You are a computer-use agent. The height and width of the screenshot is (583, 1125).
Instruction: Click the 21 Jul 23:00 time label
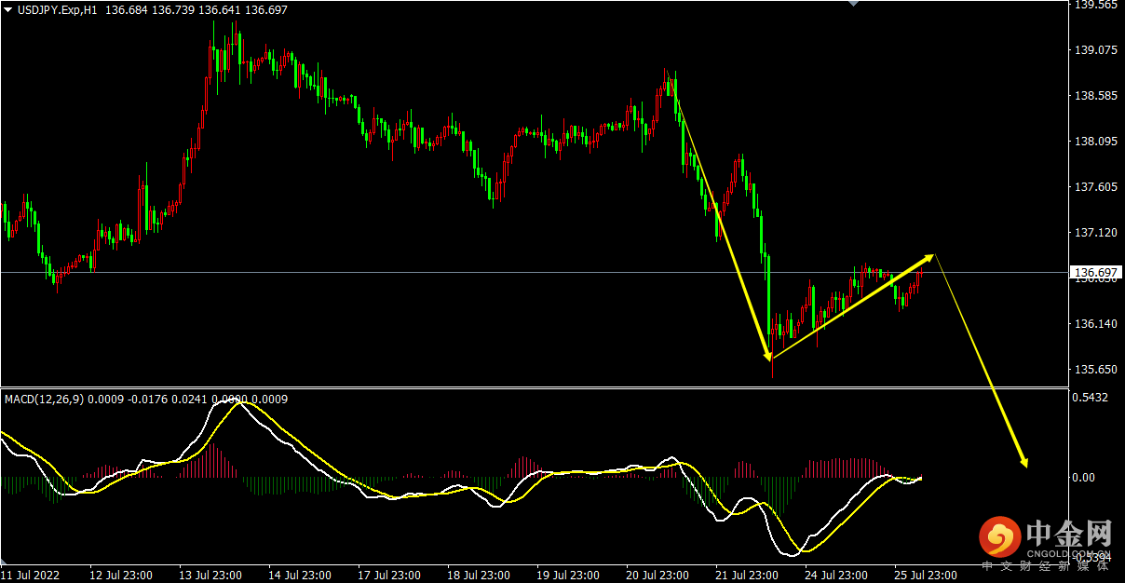tap(747, 575)
